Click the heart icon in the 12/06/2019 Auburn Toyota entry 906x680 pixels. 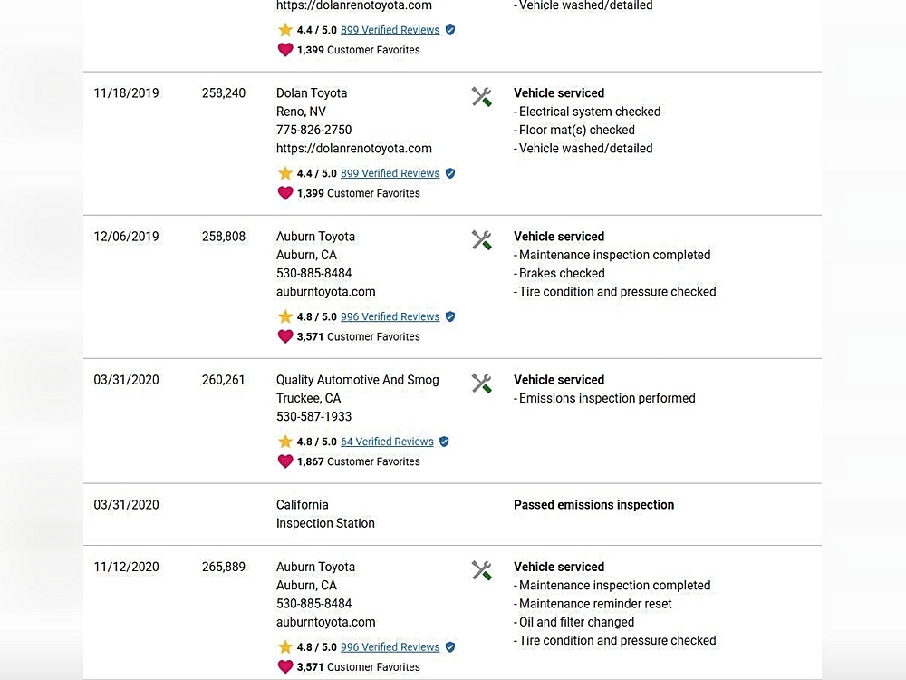285,336
